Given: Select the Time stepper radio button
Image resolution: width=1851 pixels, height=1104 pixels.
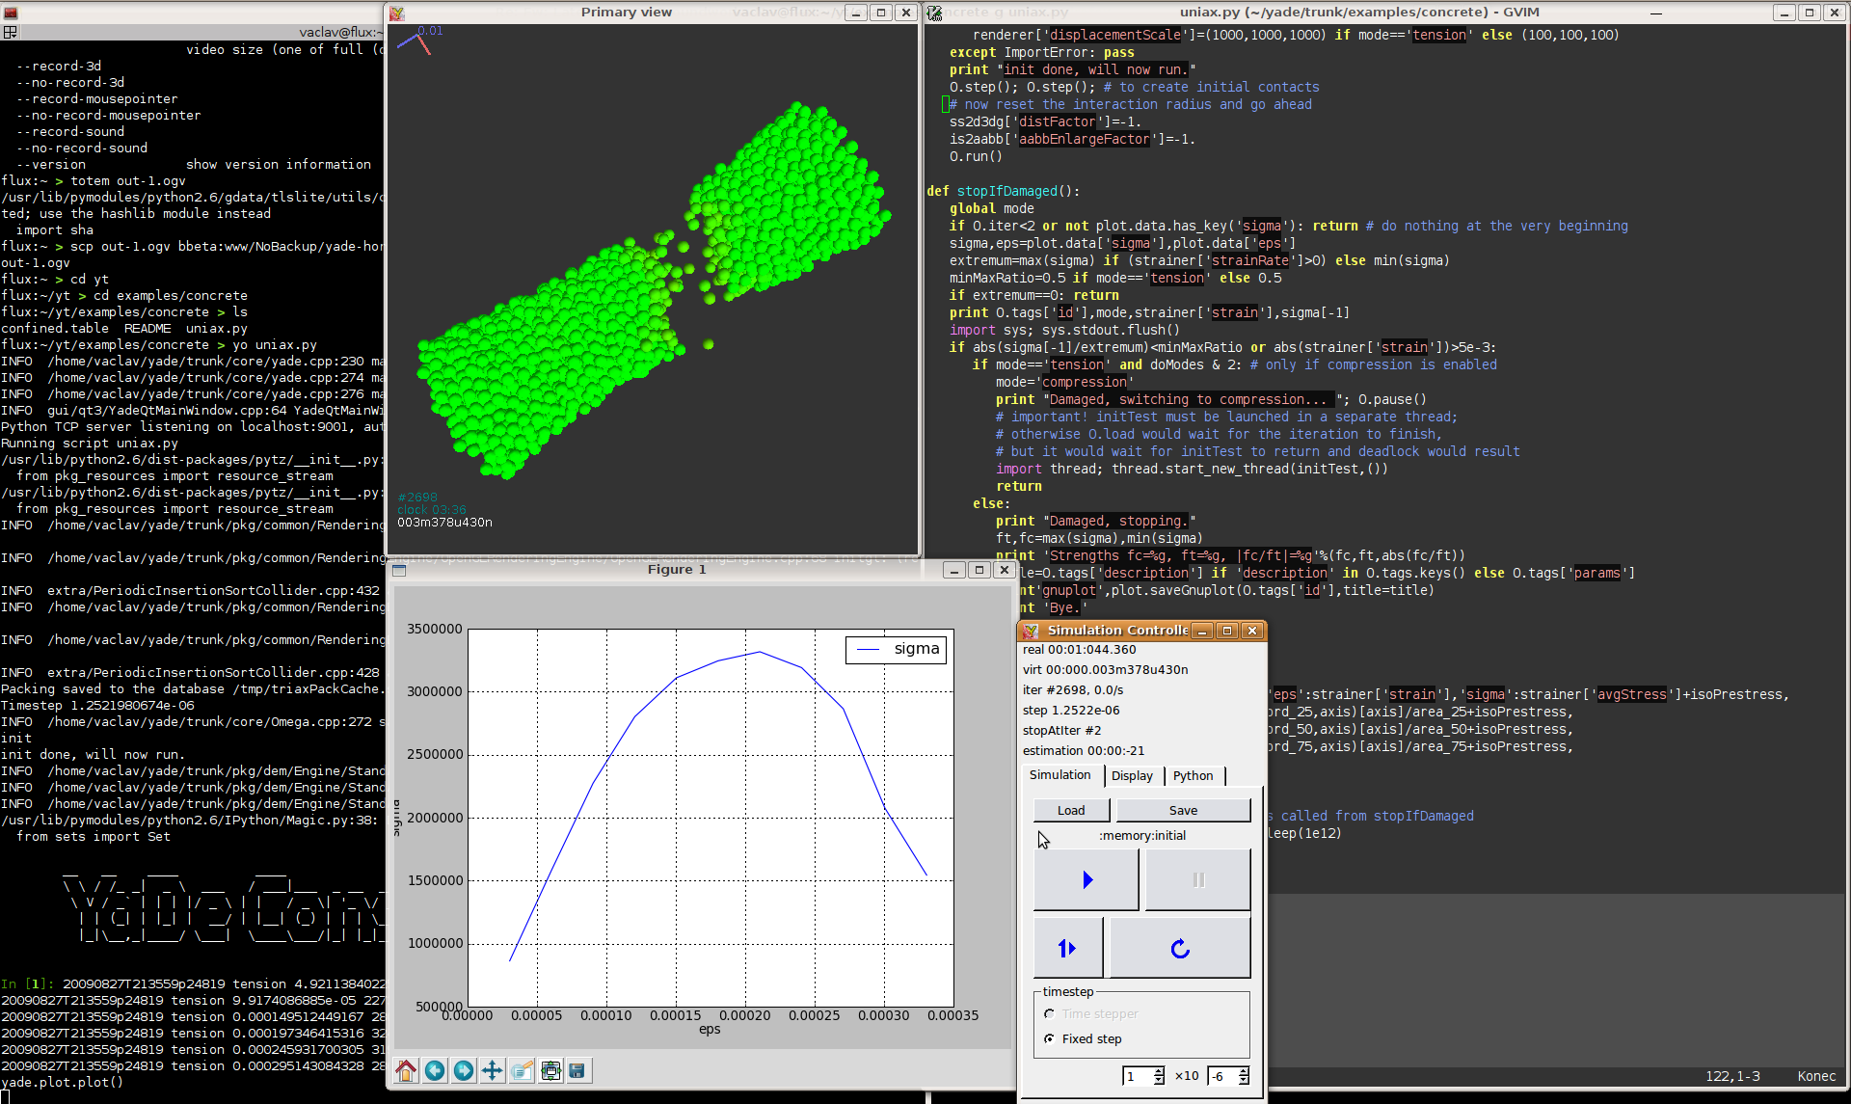Looking at the screenshot, I should point(1049,1014).
